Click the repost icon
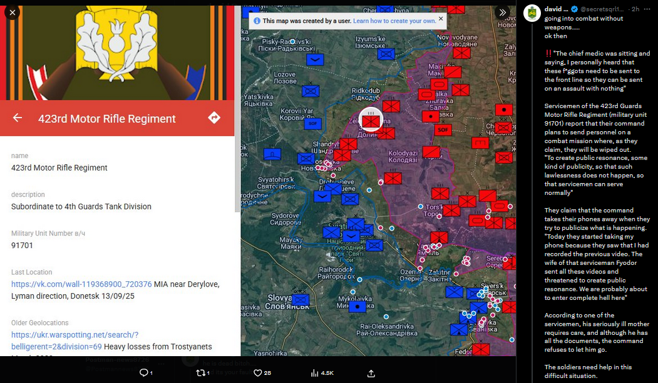The image size is (658, 383). pos(200,372)
